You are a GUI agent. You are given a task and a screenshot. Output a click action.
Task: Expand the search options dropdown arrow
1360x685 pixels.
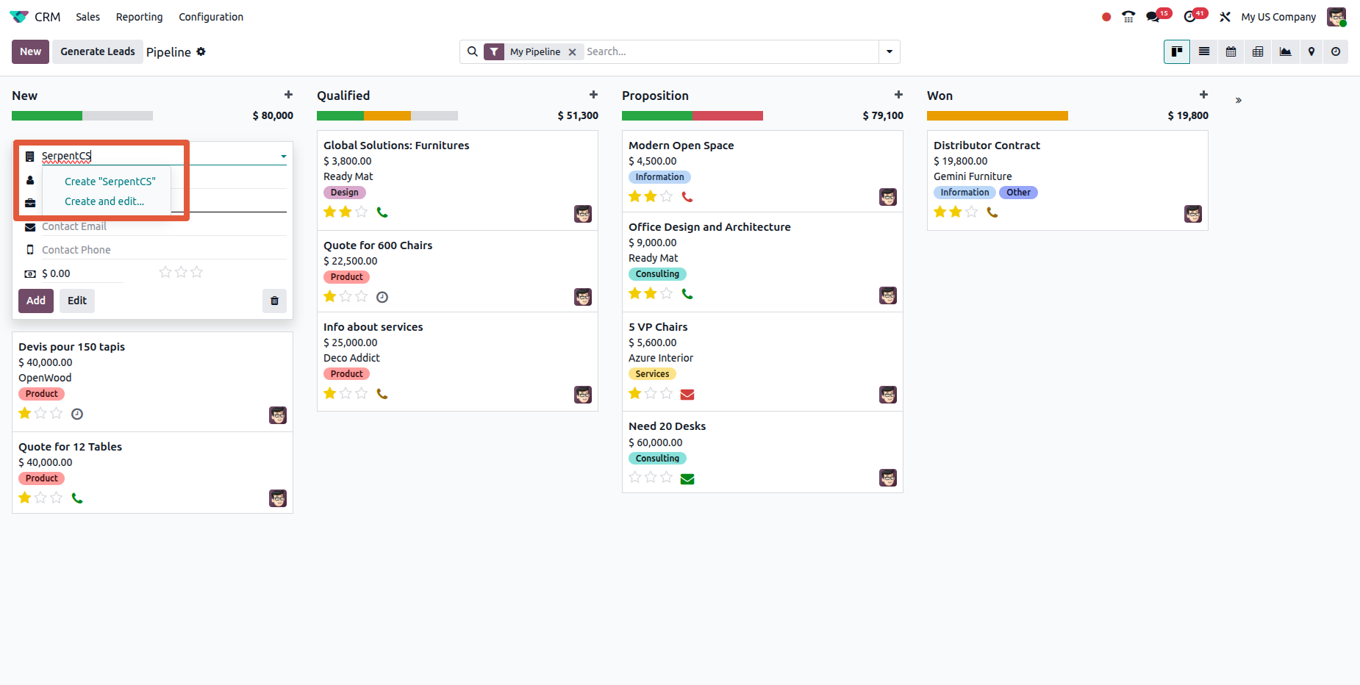pos(890,51)
